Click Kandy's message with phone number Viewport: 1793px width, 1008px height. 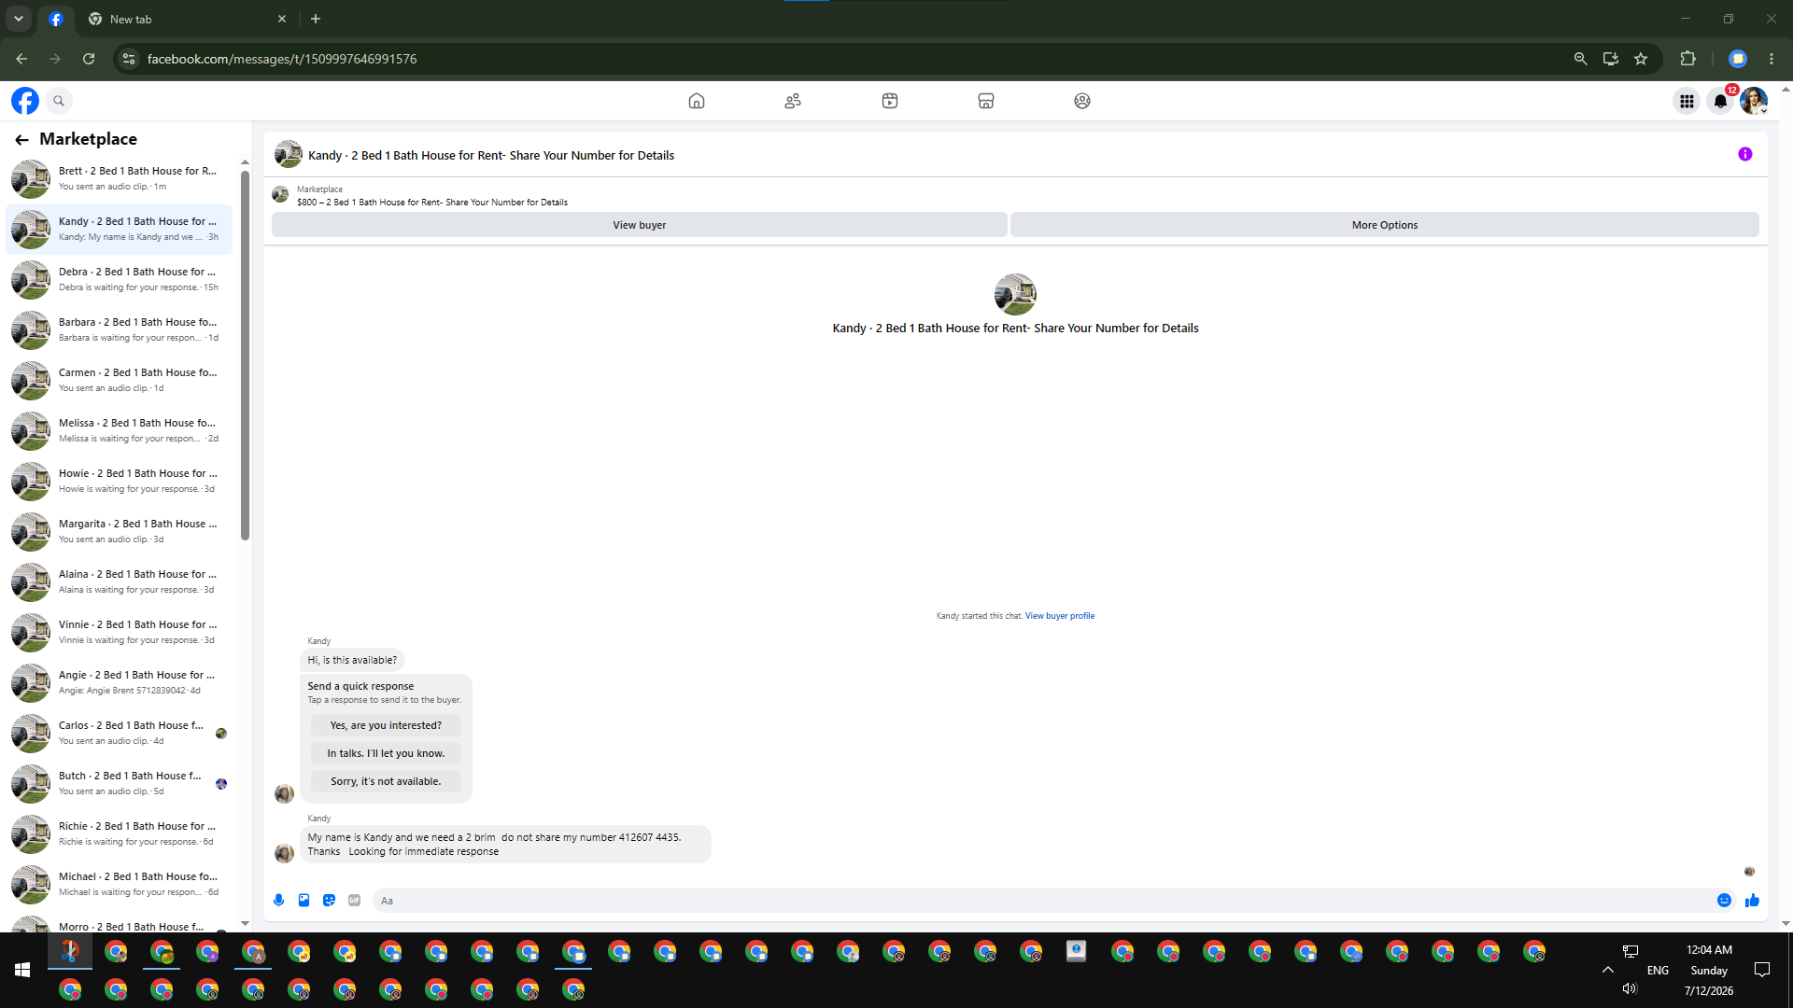[504, 845]
